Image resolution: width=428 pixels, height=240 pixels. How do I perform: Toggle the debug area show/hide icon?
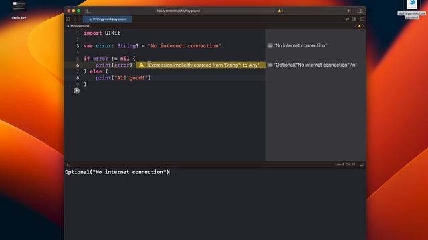coord(68,165)
